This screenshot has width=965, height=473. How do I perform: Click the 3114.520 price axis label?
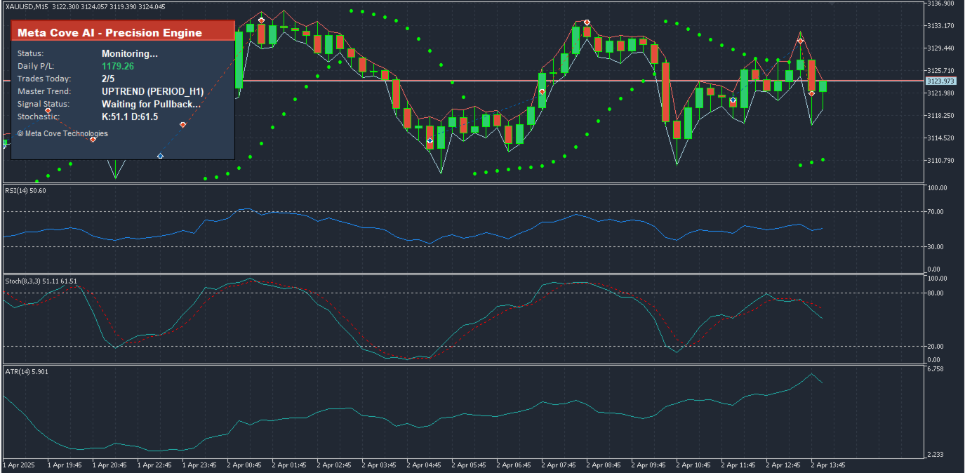[940, 138]
